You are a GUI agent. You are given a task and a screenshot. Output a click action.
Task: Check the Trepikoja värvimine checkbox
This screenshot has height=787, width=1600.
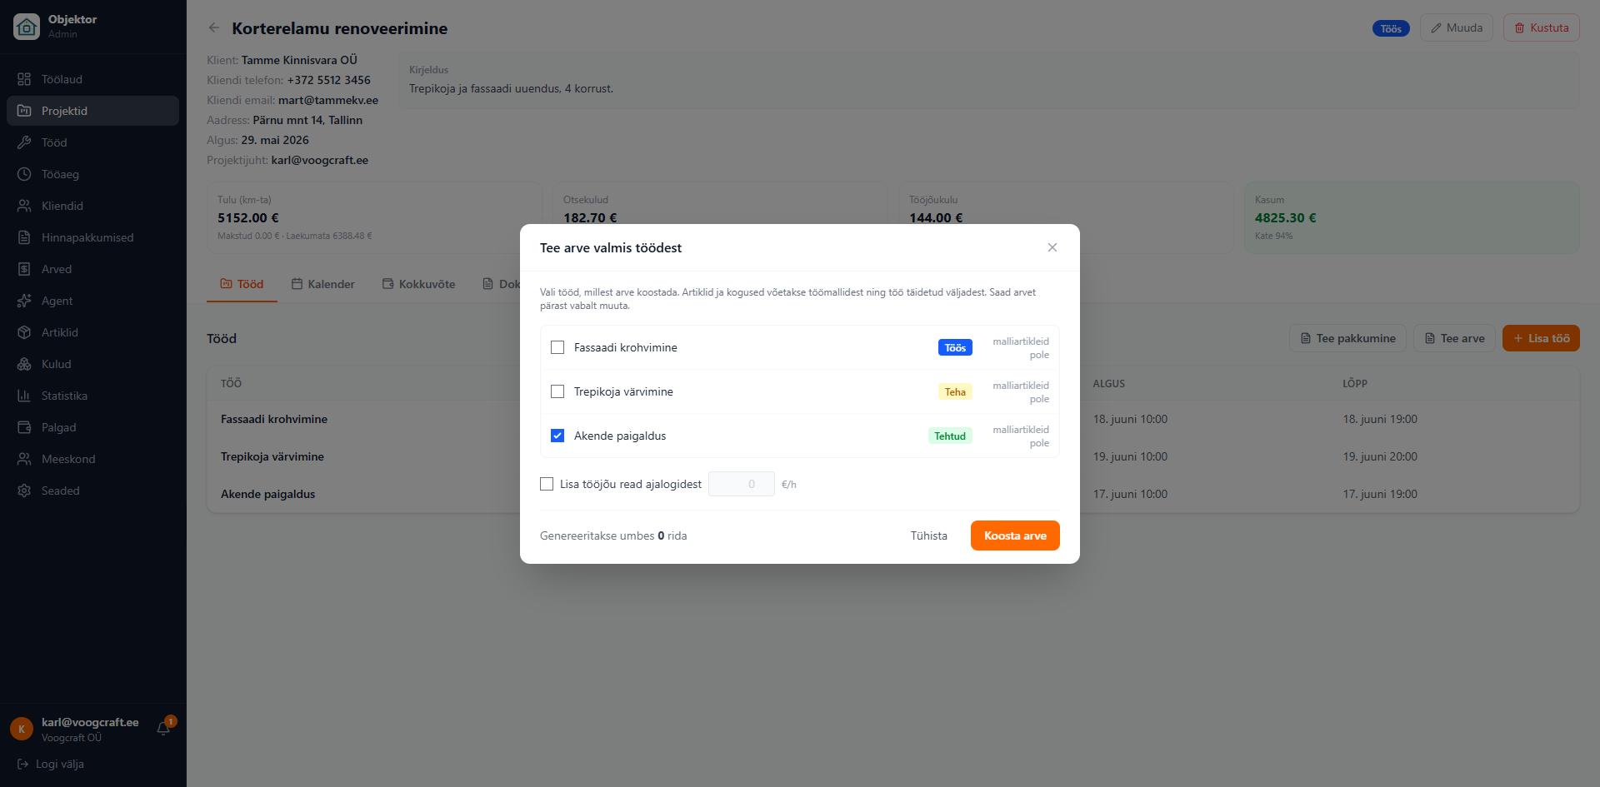557,391
